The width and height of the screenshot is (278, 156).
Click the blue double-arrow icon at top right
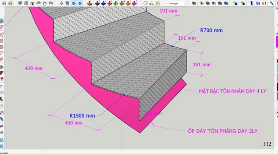pos(258,3)
